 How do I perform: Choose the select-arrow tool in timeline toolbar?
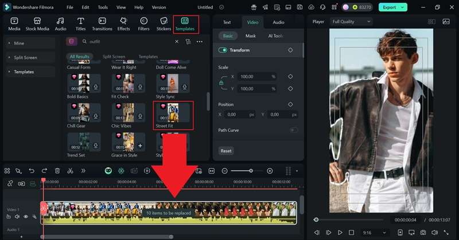point(18,171)
